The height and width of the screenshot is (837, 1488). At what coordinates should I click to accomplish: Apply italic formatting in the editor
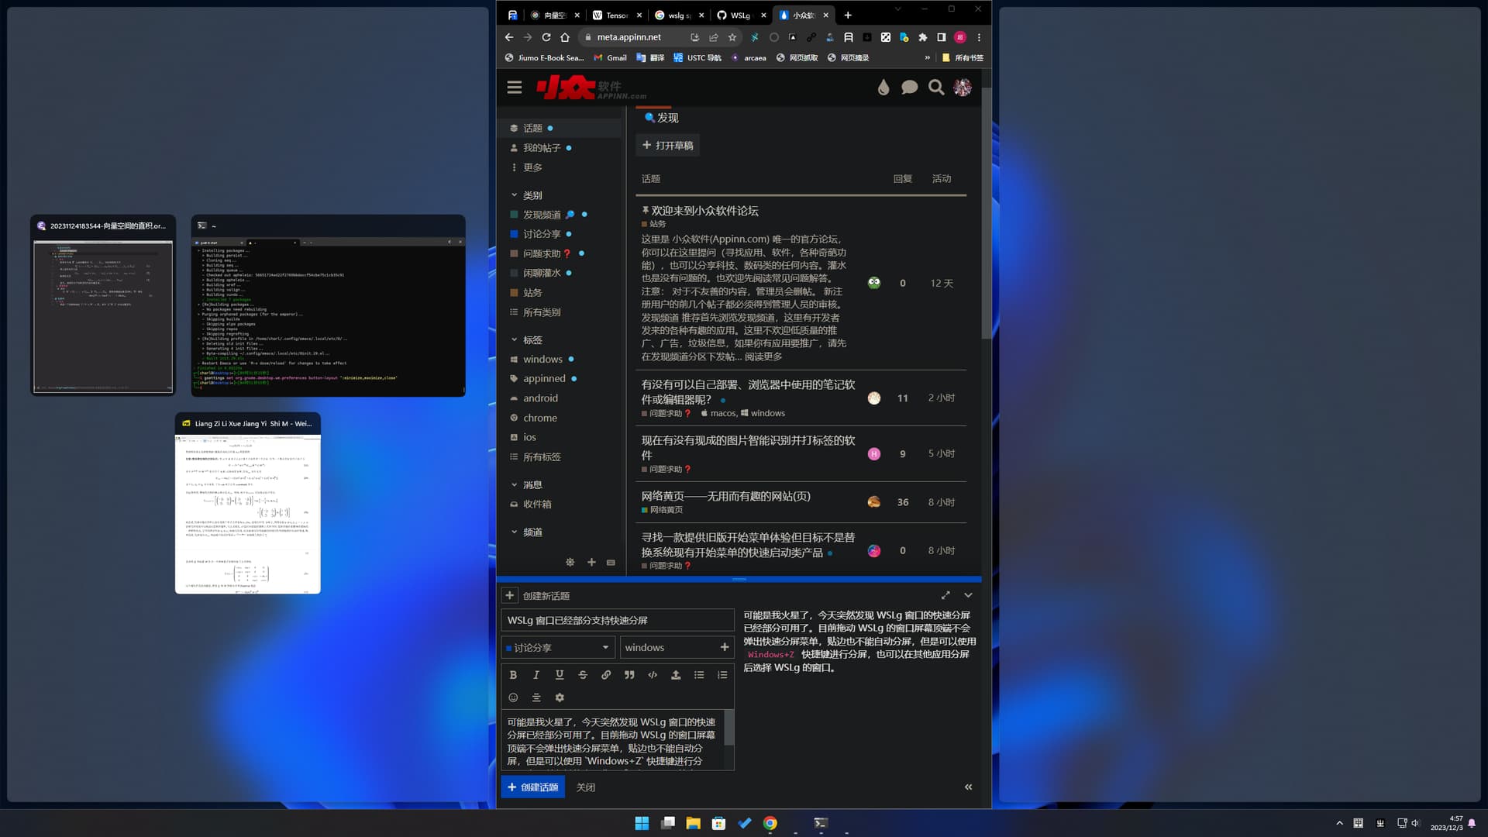pos(536,675)
